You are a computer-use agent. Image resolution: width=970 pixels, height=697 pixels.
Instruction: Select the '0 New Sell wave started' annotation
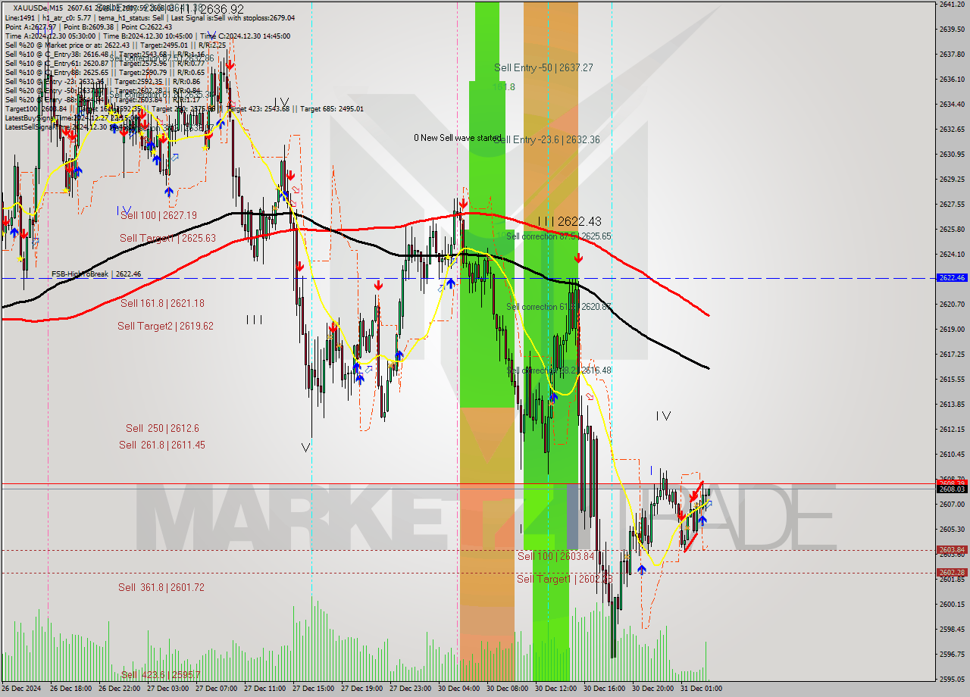click(x=458, y=138)
